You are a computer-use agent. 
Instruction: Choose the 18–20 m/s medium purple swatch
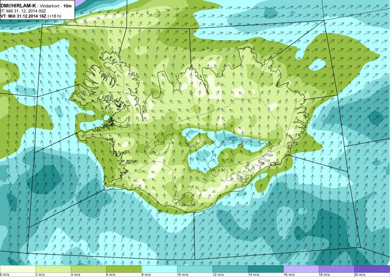coord(337,269)
